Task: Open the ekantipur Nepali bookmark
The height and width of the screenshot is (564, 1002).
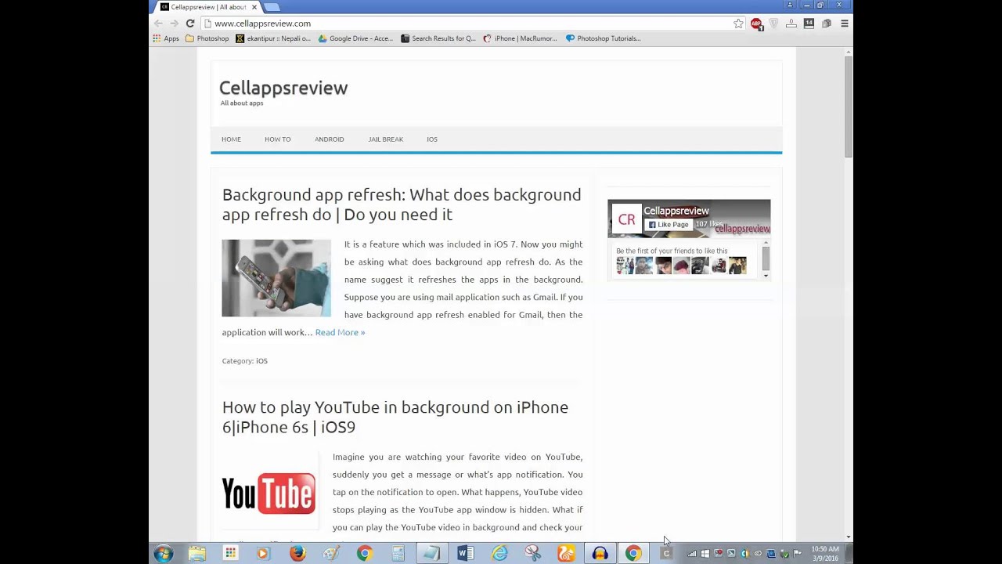Action: tap(273, 38)
